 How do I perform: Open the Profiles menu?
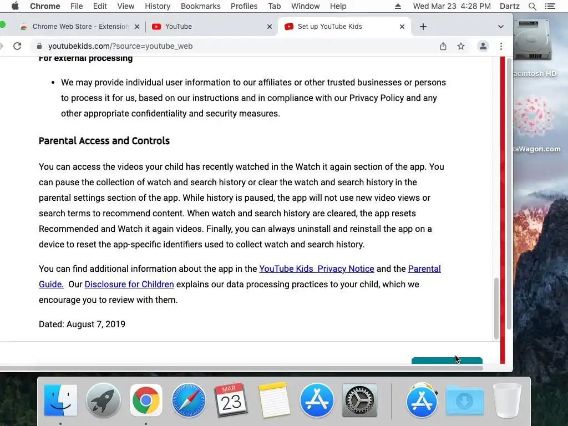244,6
